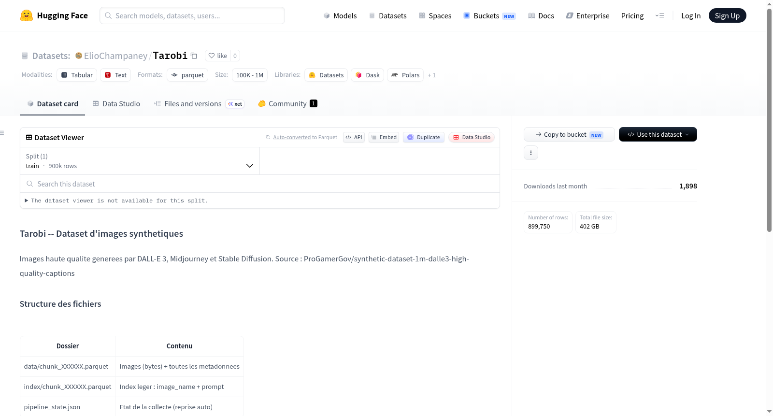Click the Embed button
The image size is (773, 416).
(384, 137)
